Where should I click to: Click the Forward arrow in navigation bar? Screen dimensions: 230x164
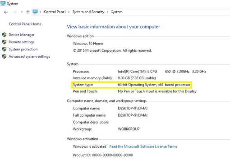[14, 12]
